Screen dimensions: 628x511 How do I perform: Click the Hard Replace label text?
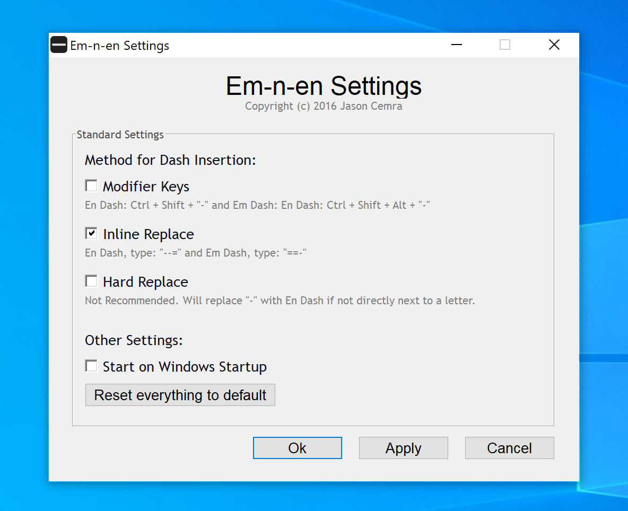[x=145, y=281]
